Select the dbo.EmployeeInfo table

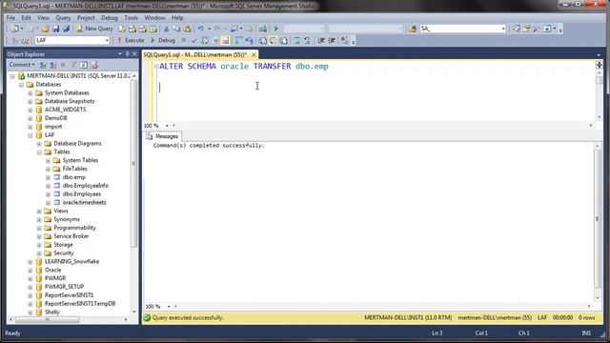click(x=85, y=186)
